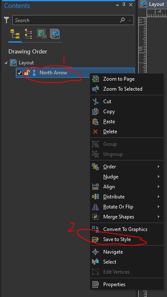Expand the search options dropdown arrow
Image resolution: width=167 pixels, height=297 pixels.
pyautogui.click(x=130, y=20)
